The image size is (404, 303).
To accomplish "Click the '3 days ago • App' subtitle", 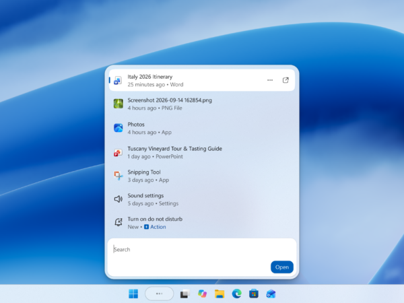I will click(148, 180).
